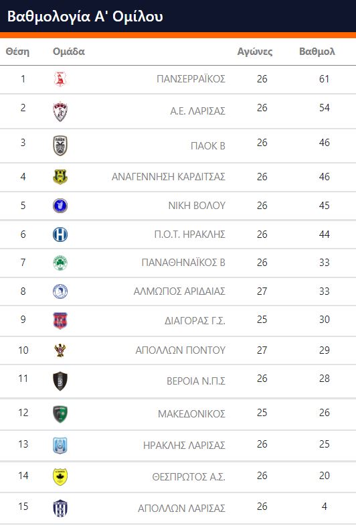Open the ΑΛΜΩΠΟΣ ΑΡΙΔΑΙΑΣ team name link
356x526 pixels.
pyautogui.click(x=179, y=291)
